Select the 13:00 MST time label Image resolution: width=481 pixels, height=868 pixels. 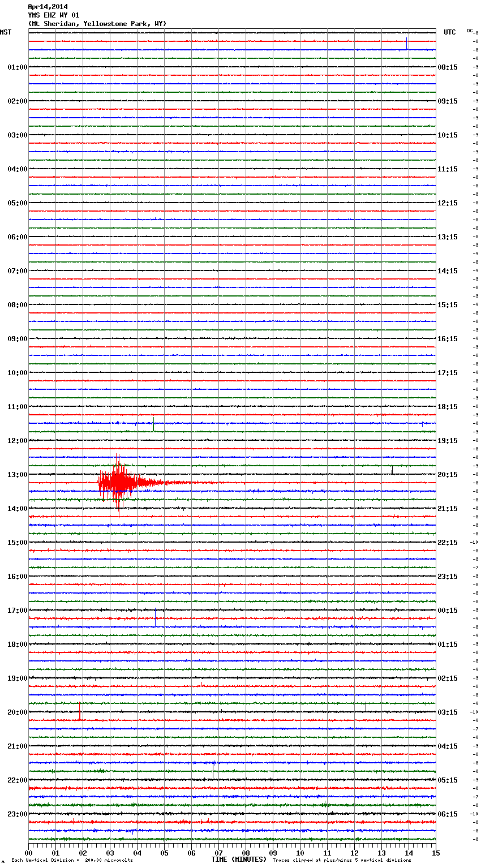pyautogui.click(x=17, y=475)
